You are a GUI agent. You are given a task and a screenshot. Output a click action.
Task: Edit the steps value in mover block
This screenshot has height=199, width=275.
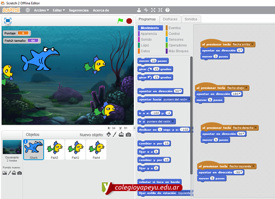point(154,61)
